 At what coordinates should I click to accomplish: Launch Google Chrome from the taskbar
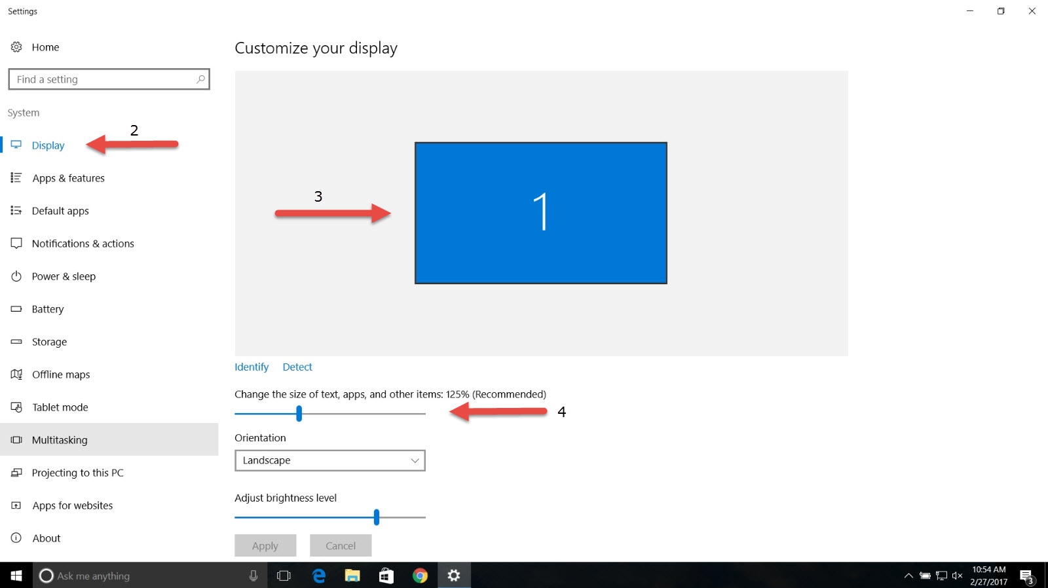(420, 576)
